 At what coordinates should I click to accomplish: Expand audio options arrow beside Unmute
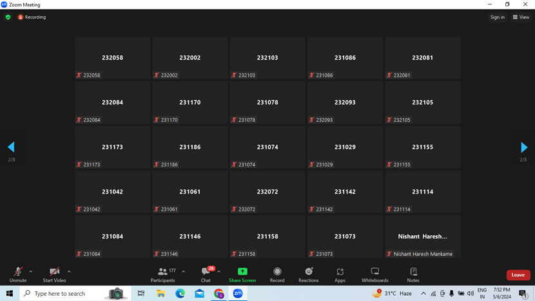point(31,271)
